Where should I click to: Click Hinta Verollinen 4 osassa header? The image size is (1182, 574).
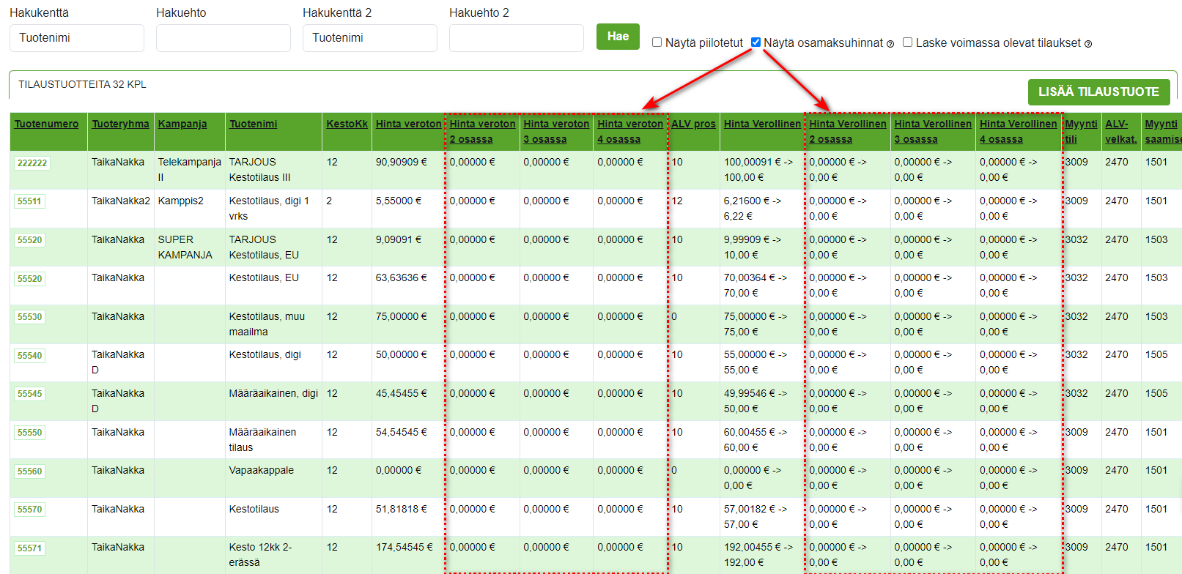1019,132
